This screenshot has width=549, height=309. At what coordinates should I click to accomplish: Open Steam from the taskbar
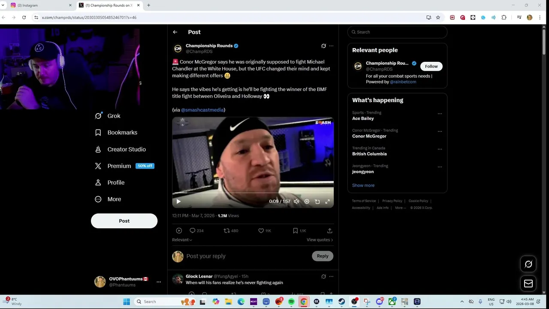click(342, 302)
